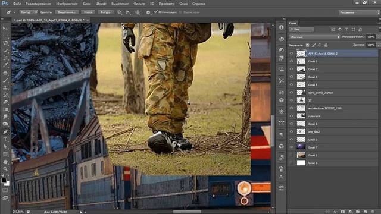The image size is (381, 214).
Task: Open Контур pen mode dropdown
Action: [x=29, y=12]
